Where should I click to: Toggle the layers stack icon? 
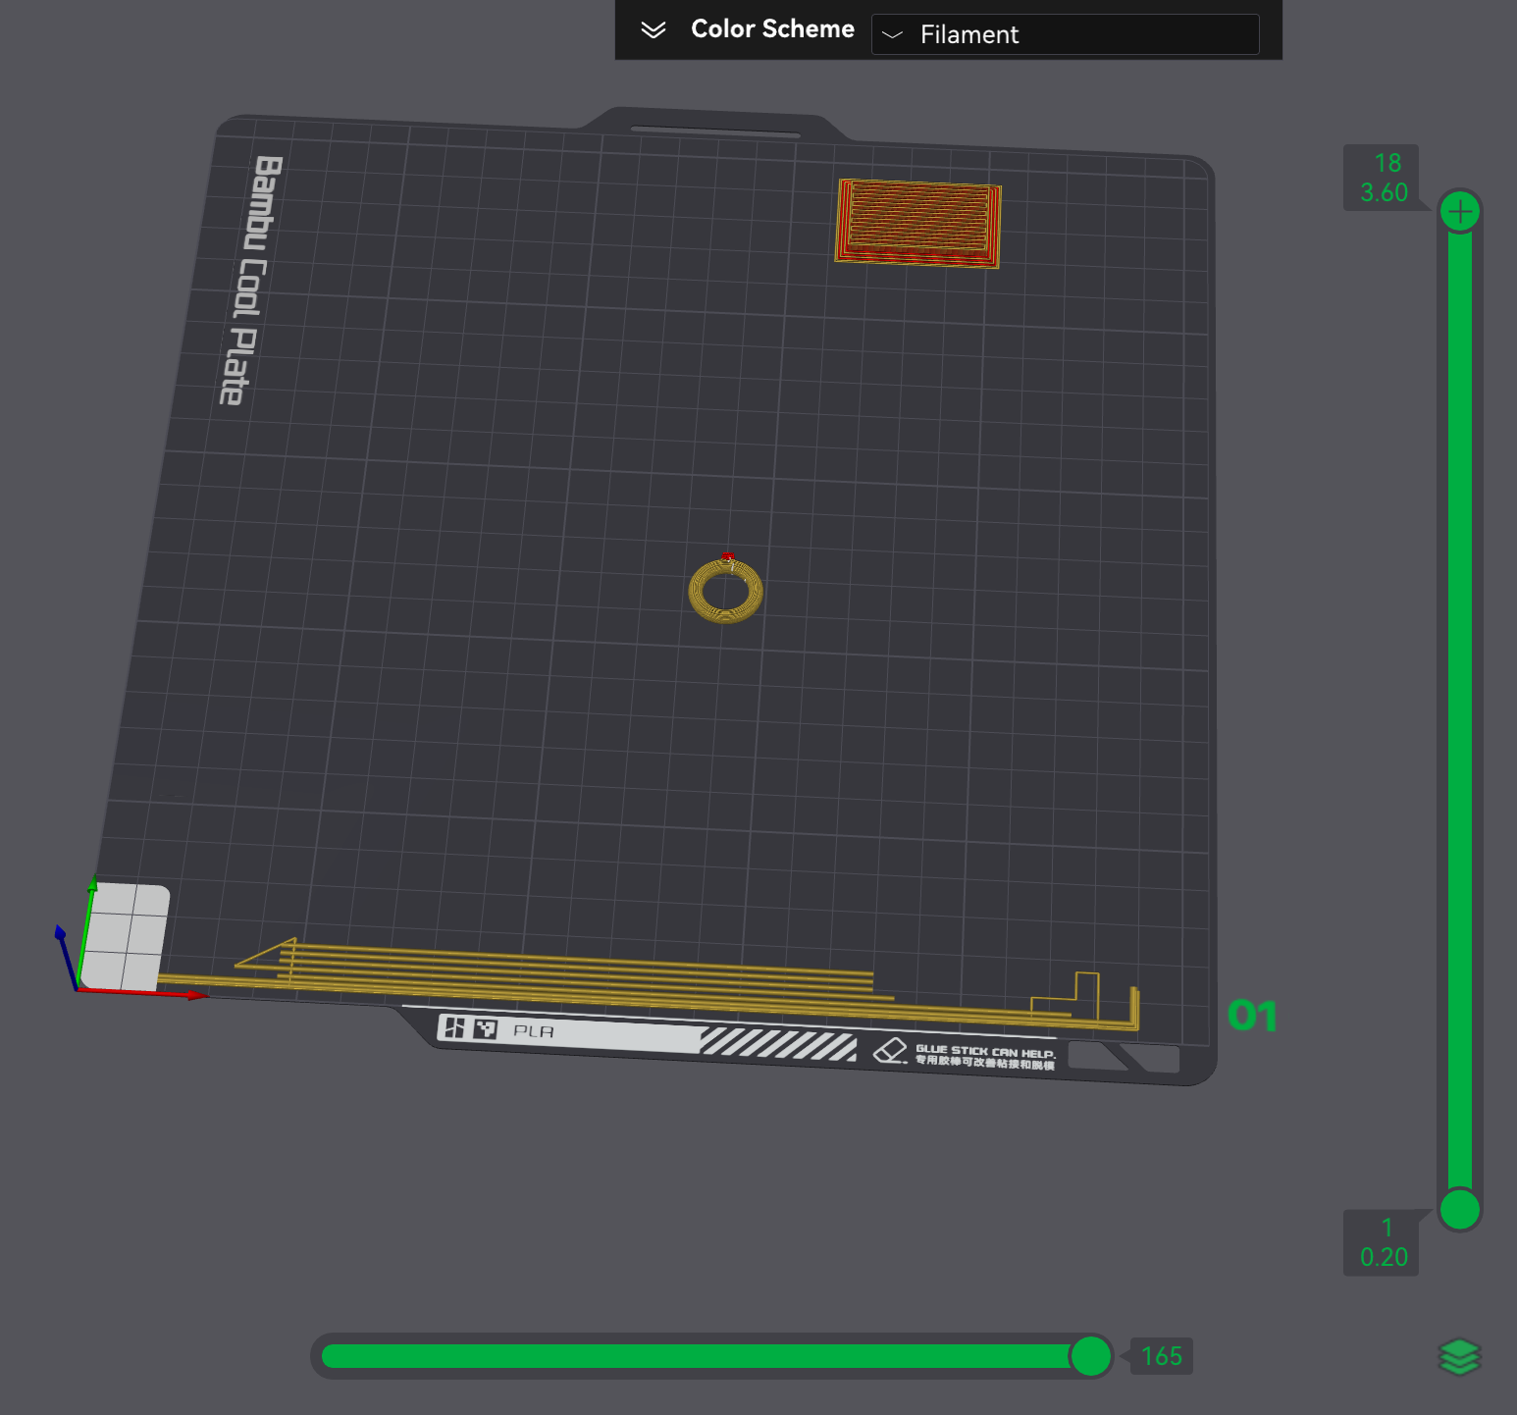tap(1459, 1357)
